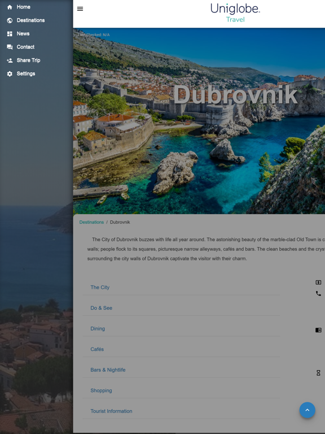Expand the Do & See section
The height and width of the screenshot is (434, 325).
point(181,308)
